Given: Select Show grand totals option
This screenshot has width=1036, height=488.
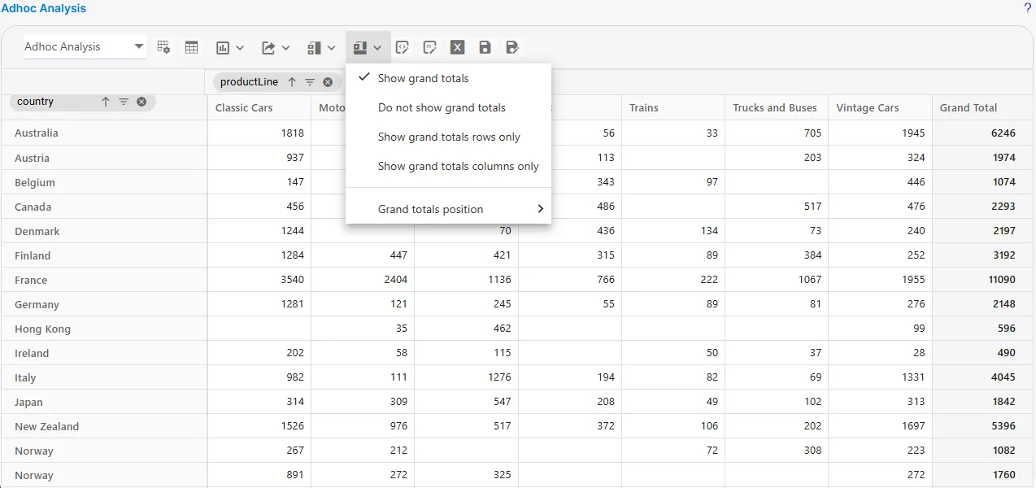Looking at the screenshot, I should point(423,79).
